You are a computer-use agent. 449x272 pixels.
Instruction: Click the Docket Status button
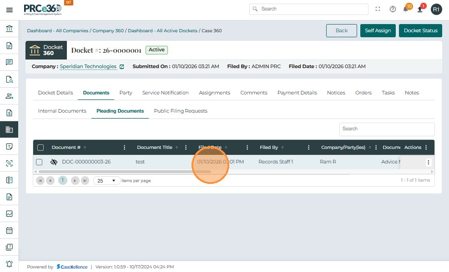click(421, 30)
